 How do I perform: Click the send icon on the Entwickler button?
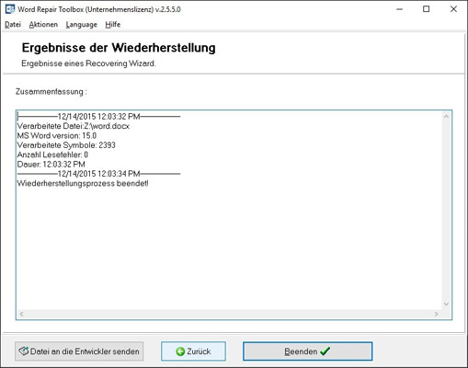coord(24,351)
